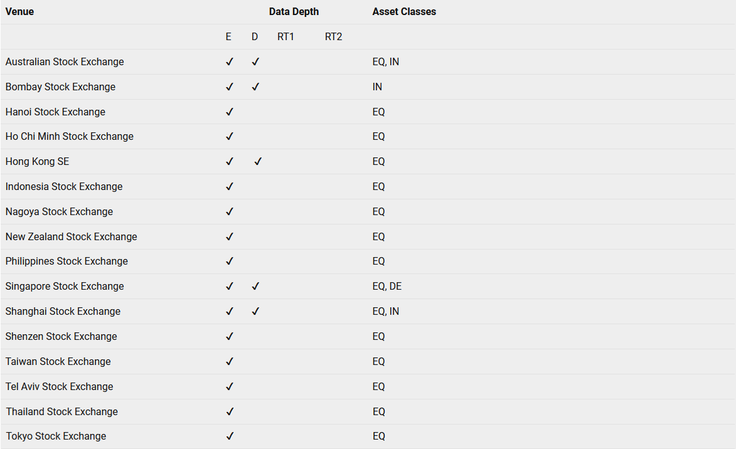Click the Philippines Stock Exchange venue name
The height and width of the screenshot is (449, 736).
[67, 261]
